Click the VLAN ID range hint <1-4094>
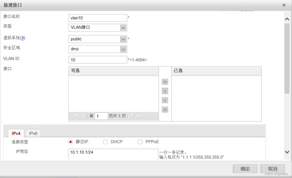This screenshot has width=292, height=178. (138, 60)
